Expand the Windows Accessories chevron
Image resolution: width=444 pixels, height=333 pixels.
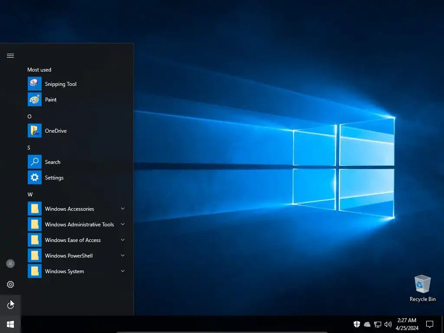pyautogui.click(x=123, y=209)
